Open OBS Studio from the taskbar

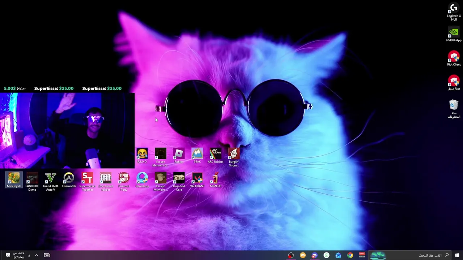click(291, 255)
